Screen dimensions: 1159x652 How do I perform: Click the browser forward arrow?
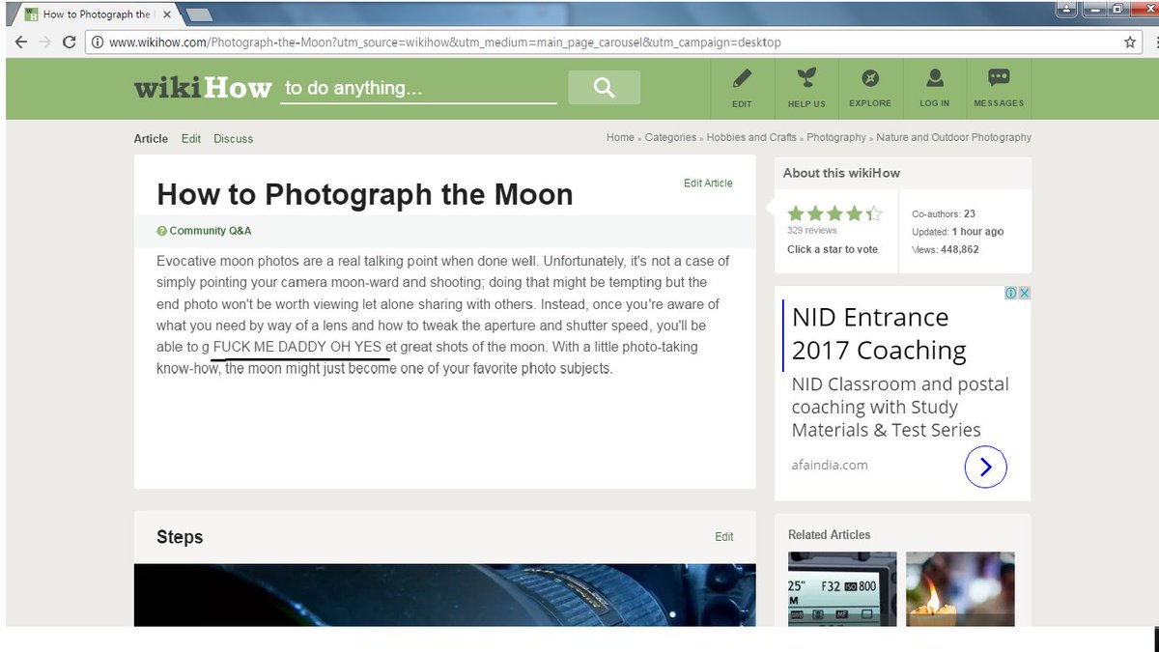(45, 43)
